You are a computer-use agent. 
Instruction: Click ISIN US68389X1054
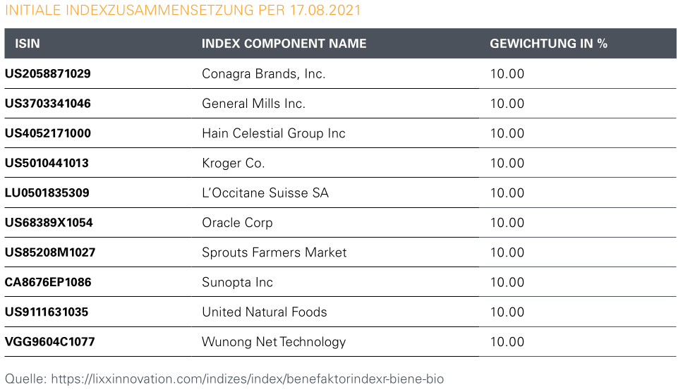(48, 223)
